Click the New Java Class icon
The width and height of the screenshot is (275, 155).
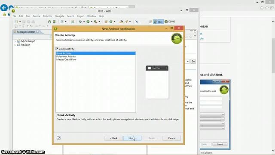(x=111, y=22)
